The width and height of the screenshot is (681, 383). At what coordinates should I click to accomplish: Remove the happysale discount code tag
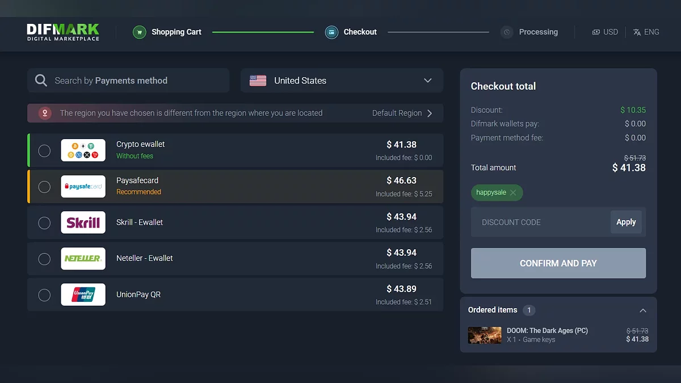coord(513,193)
